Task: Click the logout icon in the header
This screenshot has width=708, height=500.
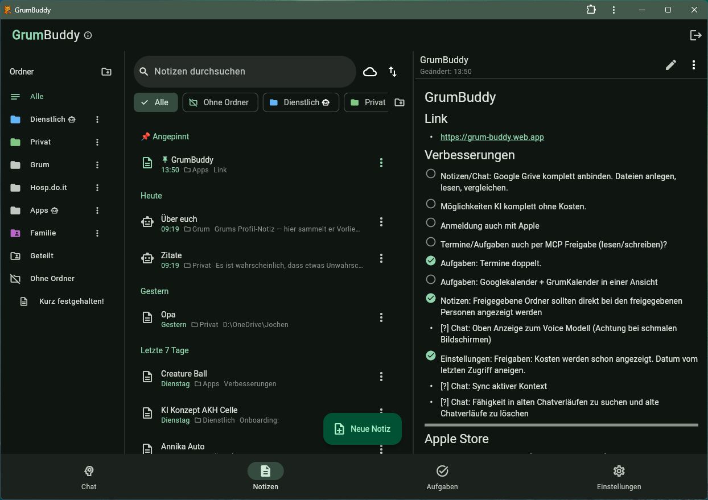Action: pyautogui.click(x=695, y=35)
